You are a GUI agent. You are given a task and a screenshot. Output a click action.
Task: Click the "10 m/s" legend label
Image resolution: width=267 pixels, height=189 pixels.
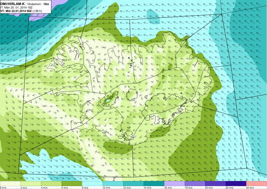click(x=107, y=188)
